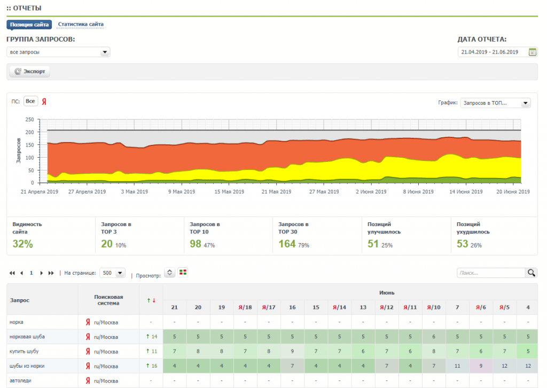The width and height of the screenshot is (547, 388).
Task: Switch to the 'Статистика сайта' tab
Action: 81,24
